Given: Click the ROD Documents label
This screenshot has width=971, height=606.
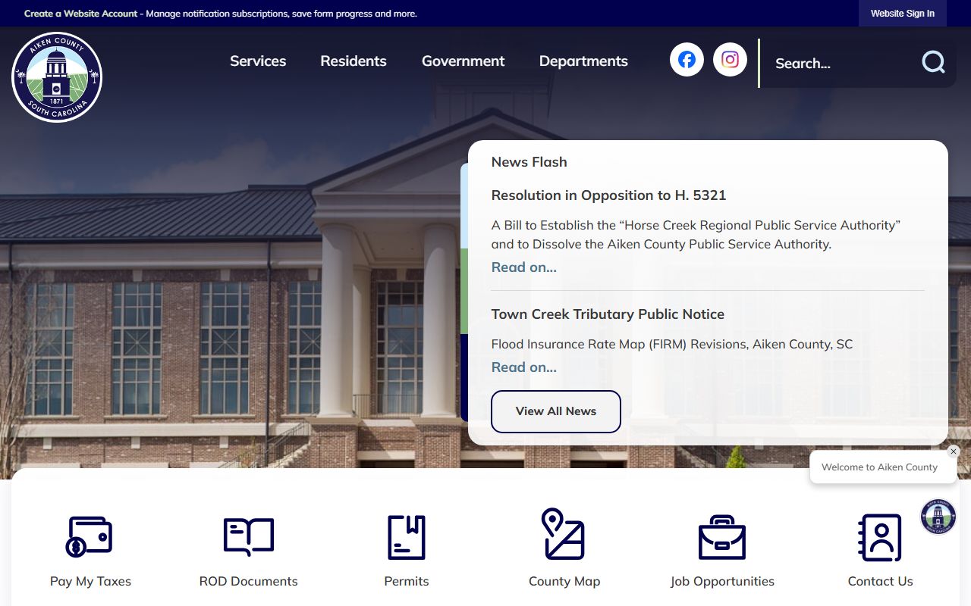Looking at the screenshot, I should click(x=248, y=582).
